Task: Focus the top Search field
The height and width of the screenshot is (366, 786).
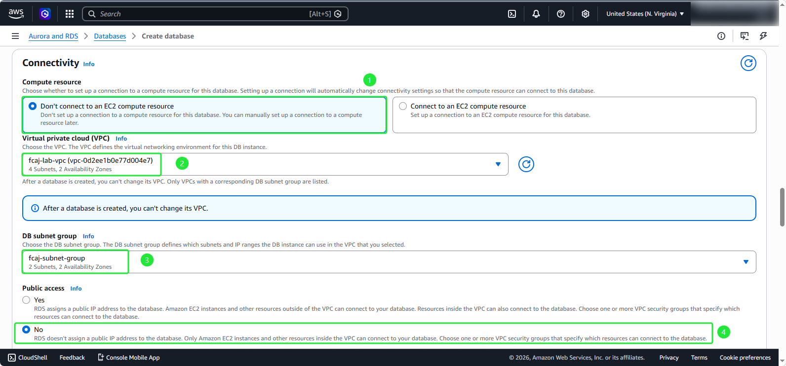Action: (x=215, y=14)
